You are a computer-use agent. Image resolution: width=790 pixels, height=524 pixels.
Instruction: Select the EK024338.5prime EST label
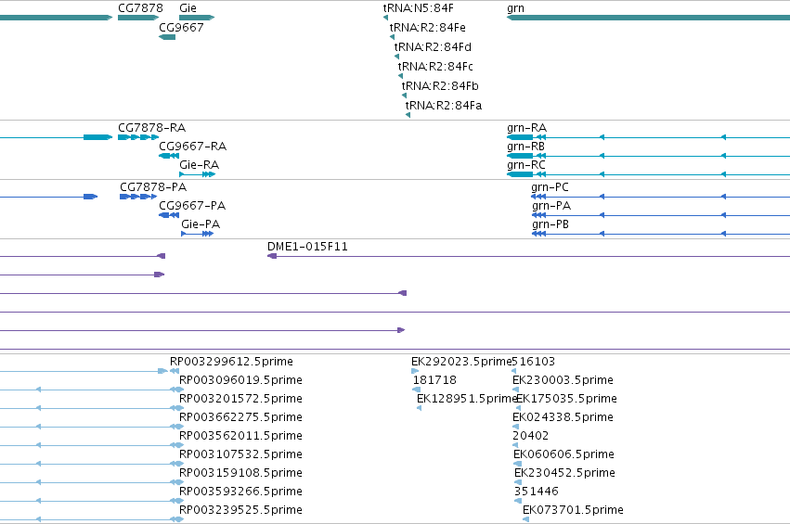click(563, 417)
